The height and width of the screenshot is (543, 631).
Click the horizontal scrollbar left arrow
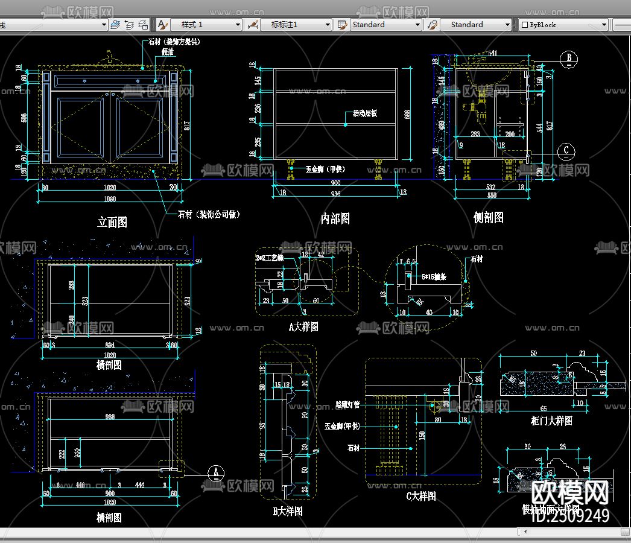[525, 532]
